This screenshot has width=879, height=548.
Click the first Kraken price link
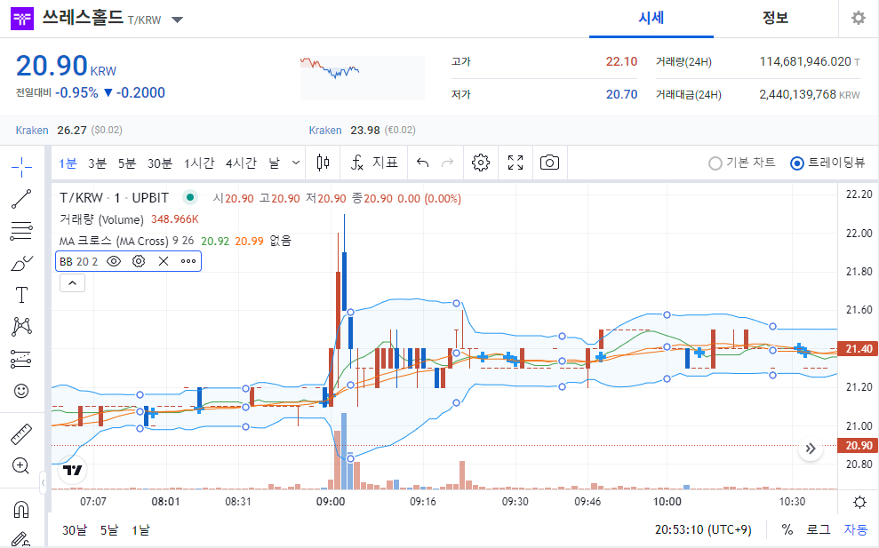point(32,130)
